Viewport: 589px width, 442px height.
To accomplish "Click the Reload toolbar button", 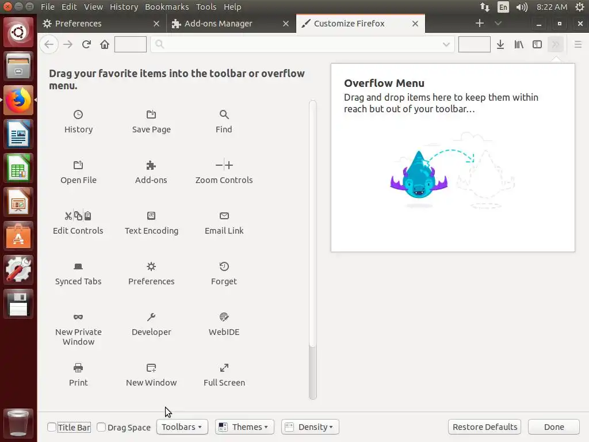I will point(86,44).
